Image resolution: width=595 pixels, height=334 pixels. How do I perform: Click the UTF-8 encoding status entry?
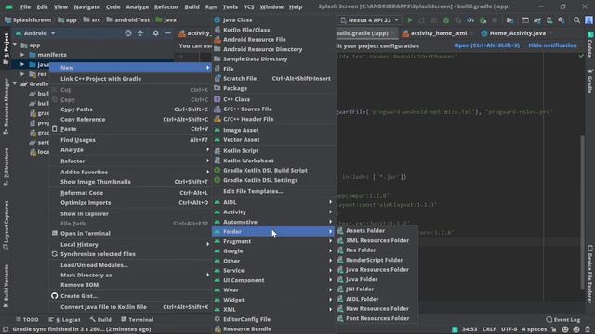509,329
